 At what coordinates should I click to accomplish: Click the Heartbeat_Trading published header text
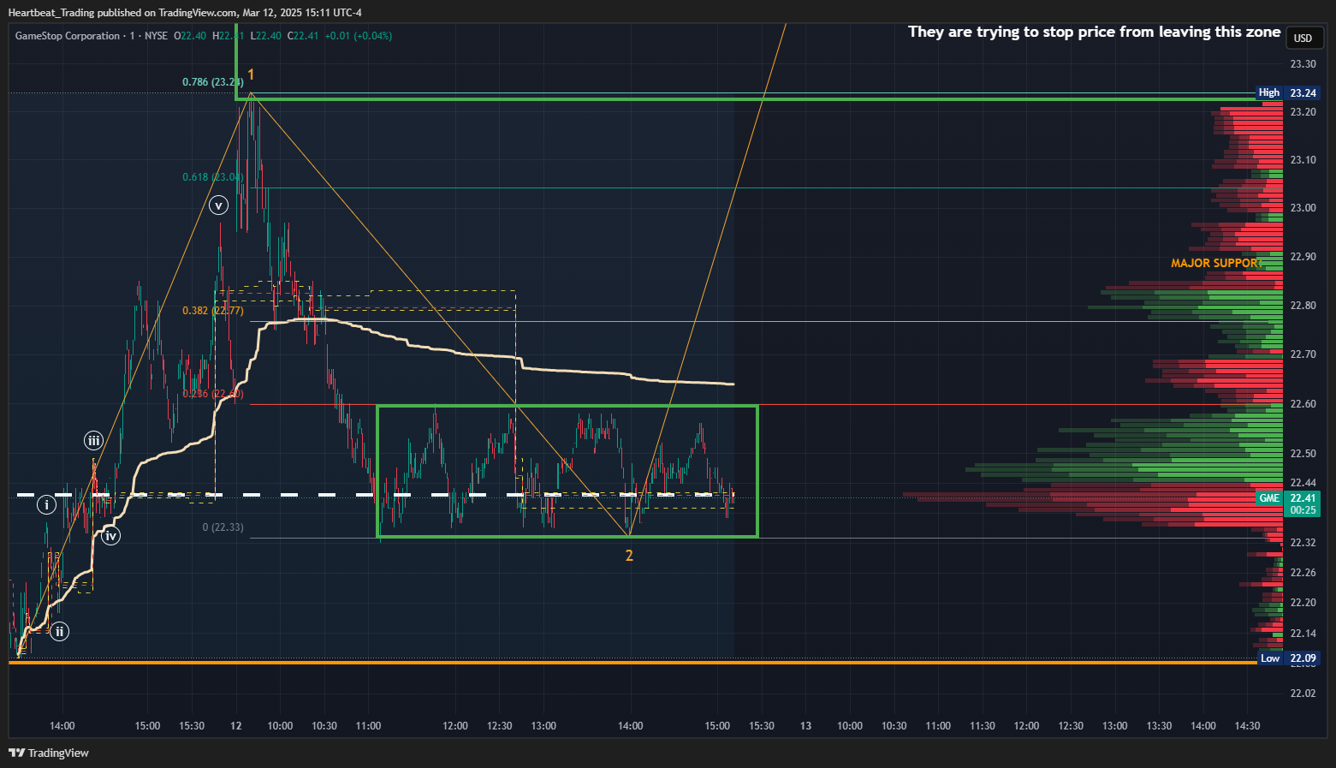pyautogui.click(x=185, y=13)
